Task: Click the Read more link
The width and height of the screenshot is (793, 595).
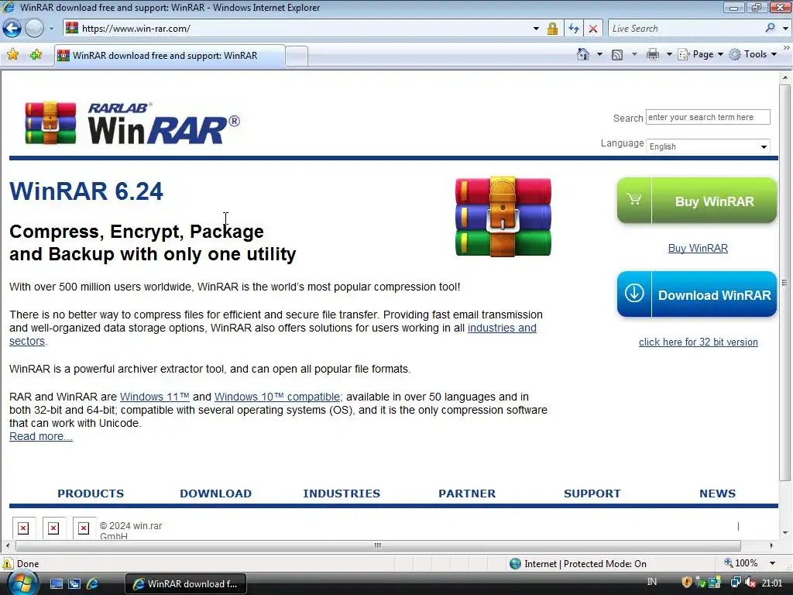Action: (x=41, y=436)
